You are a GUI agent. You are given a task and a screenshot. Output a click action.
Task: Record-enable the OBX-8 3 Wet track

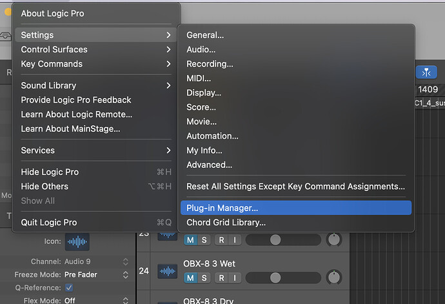(222, 278)
